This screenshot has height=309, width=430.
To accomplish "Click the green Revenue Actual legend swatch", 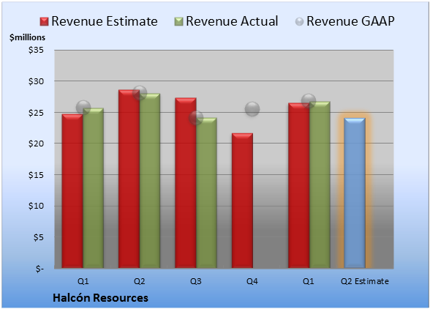I will pos(178,22).
